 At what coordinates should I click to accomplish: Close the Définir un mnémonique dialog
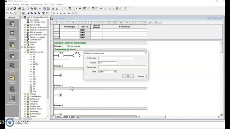[146, 53]
